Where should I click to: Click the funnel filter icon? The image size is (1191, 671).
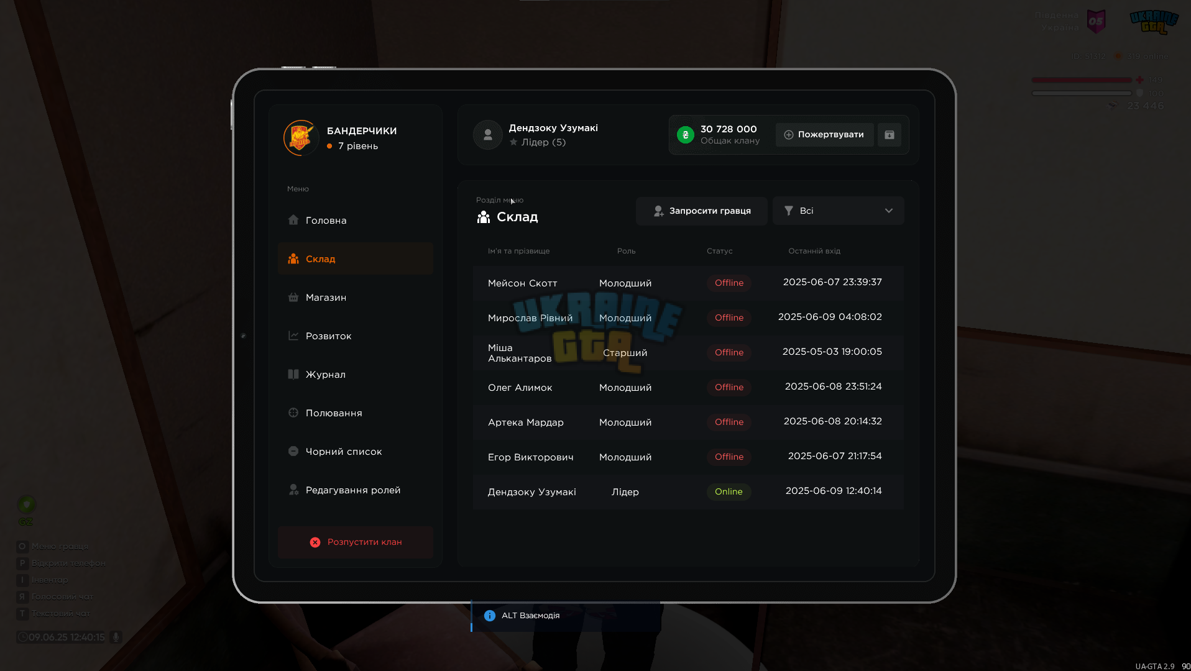788,211
